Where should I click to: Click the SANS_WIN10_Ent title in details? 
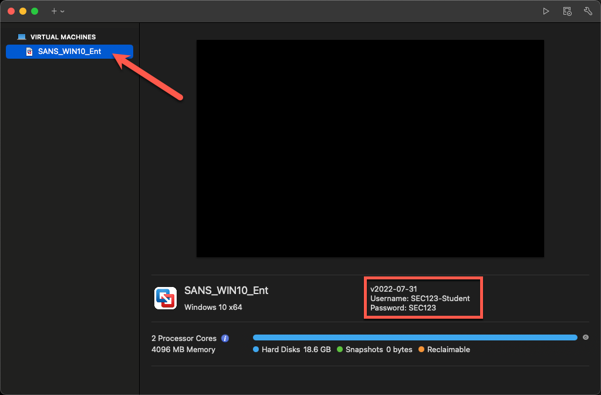point(226,291)
